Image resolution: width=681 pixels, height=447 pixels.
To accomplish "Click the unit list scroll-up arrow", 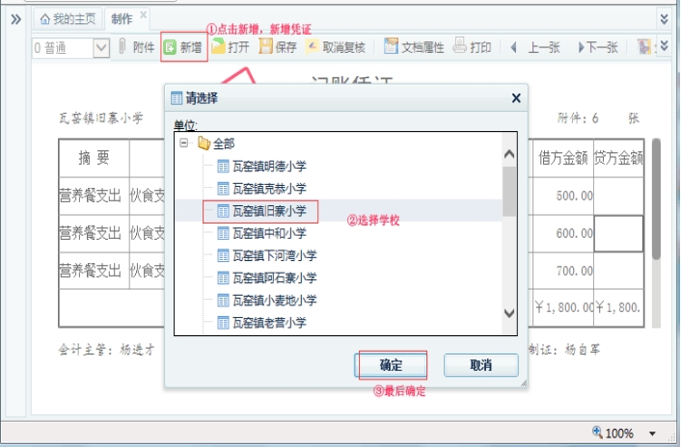I will pos(509,154).
